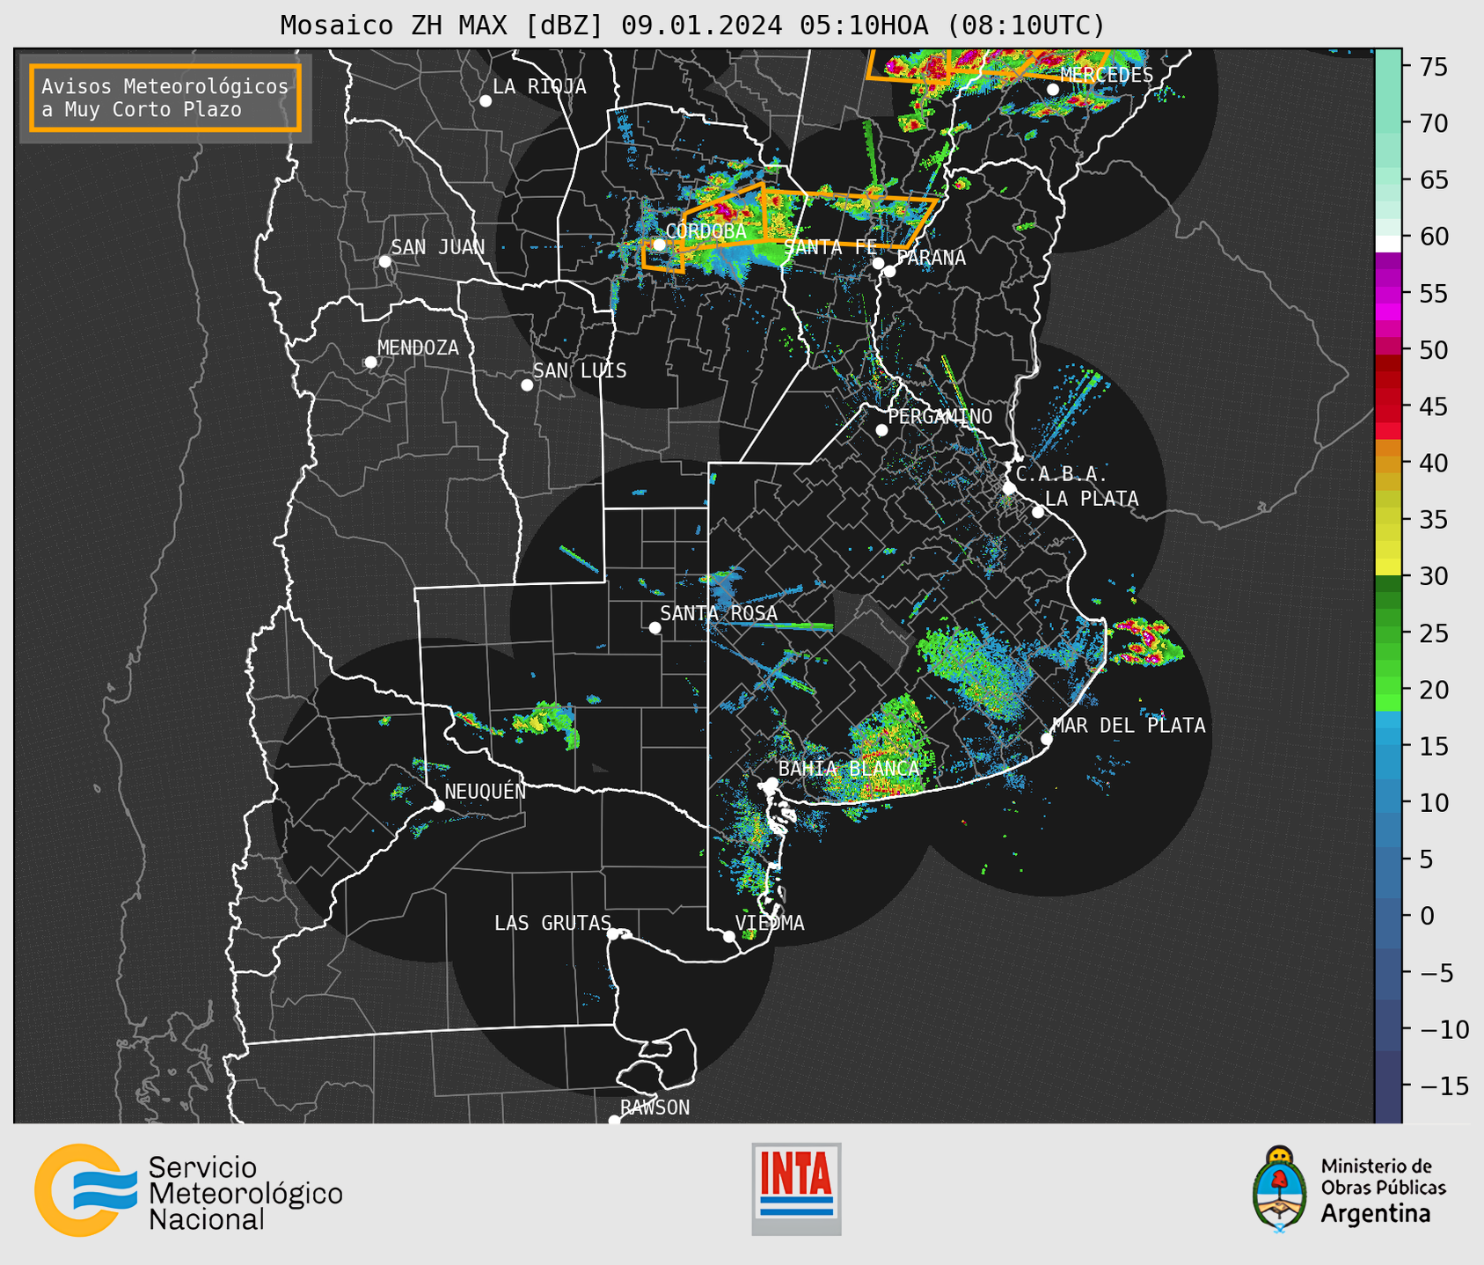Viewport: 1484px width, 1265px height.
Task: Click the green 25 dBZ band on color scale
Action: coord(1387,633)
